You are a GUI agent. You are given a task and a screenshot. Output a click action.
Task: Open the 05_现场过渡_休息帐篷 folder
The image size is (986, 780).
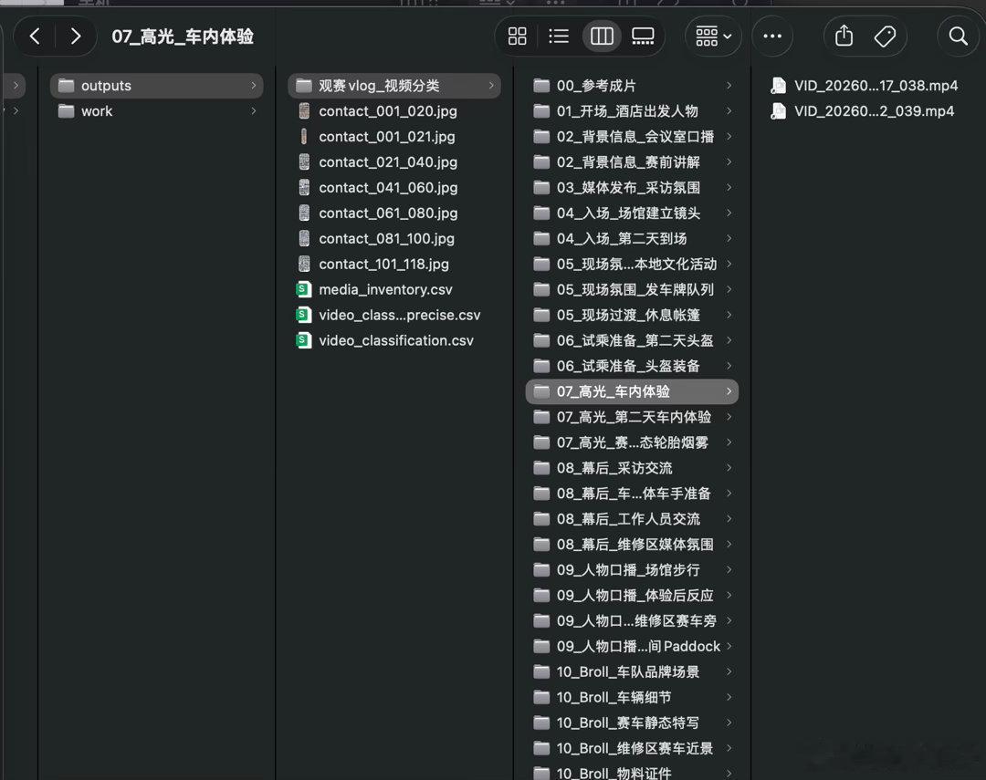[632, 315]
